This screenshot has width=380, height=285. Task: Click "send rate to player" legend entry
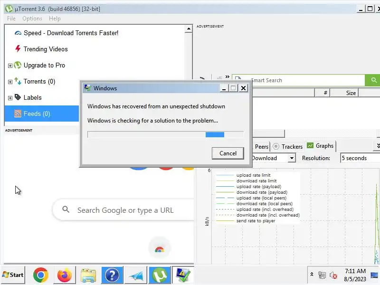[256, 221]
